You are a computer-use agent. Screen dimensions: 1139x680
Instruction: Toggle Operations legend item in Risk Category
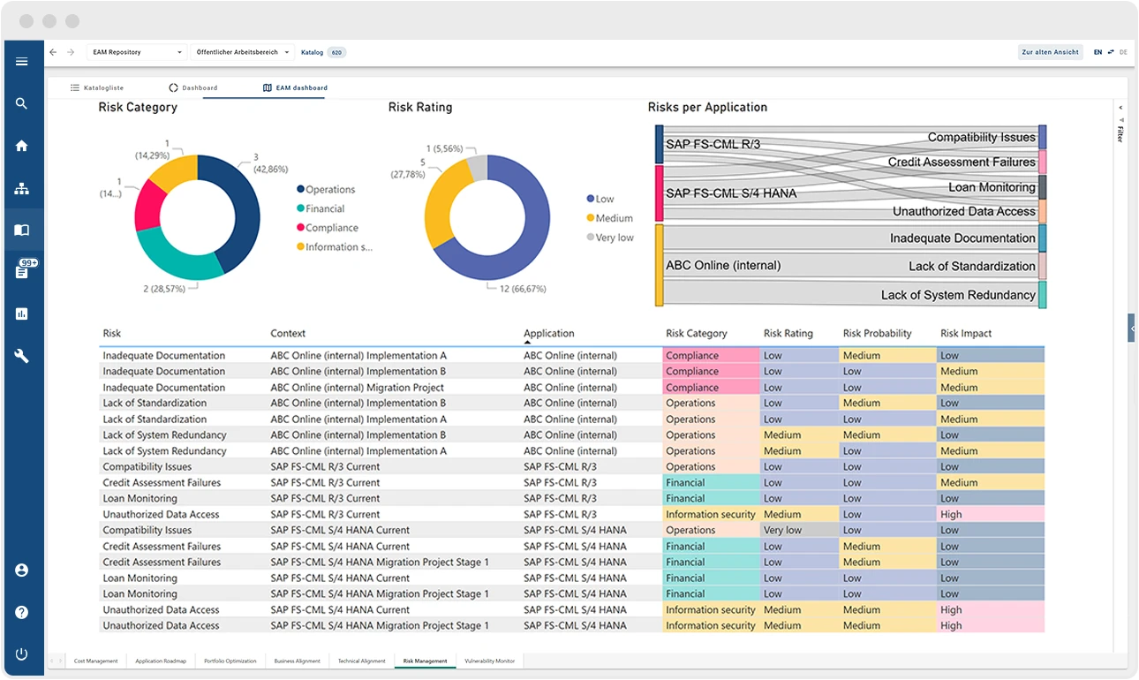tap(326, 189)
